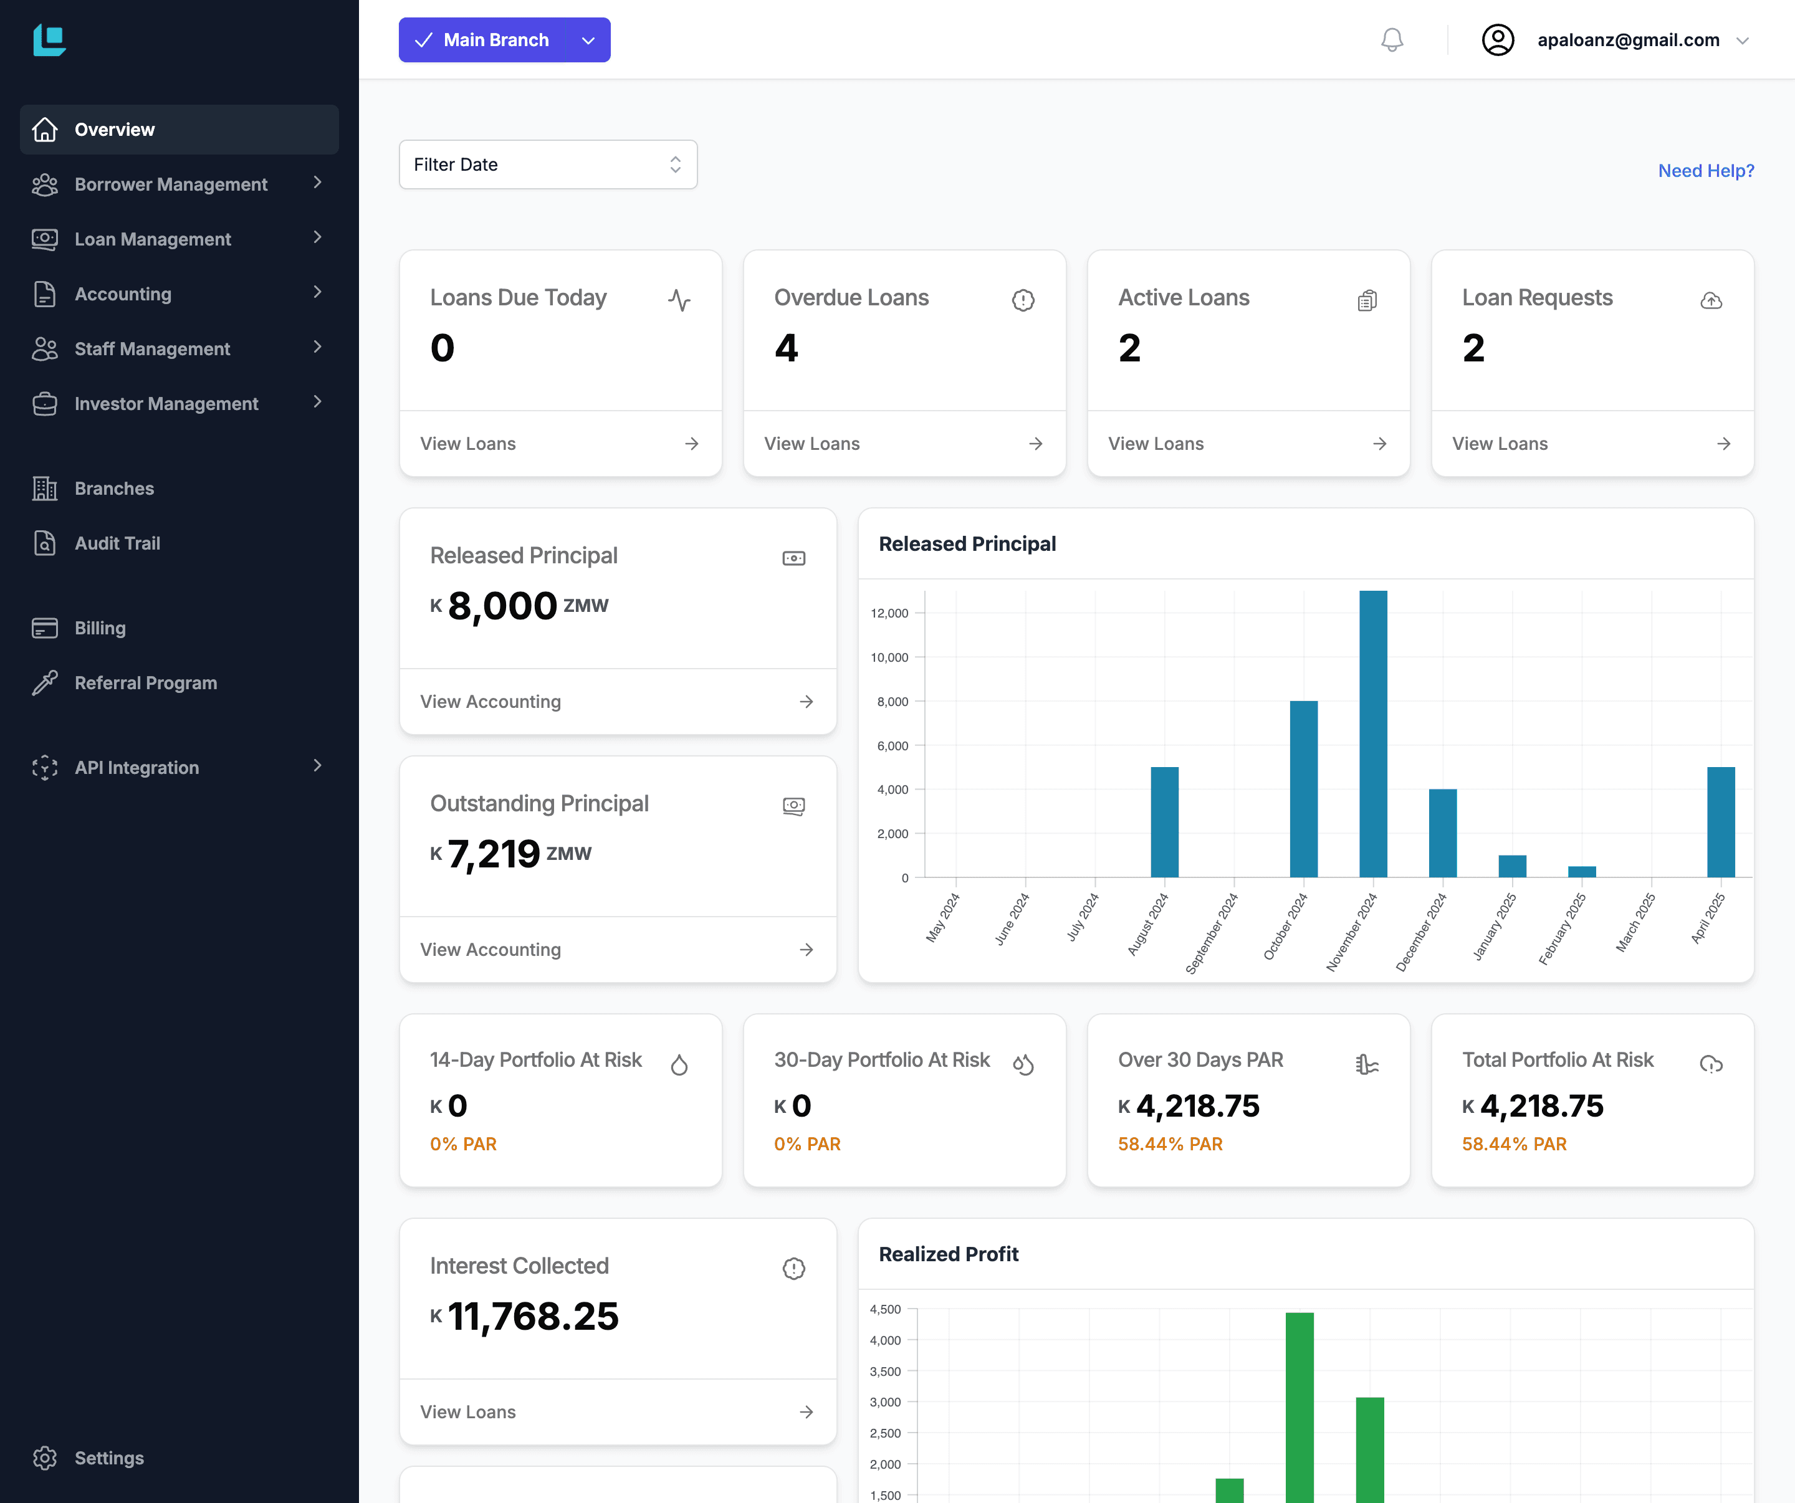The image size is (1795, 1503).
Task: Open the Loan Management section icon
Action: pyautogui.click(x=45, y=239)
